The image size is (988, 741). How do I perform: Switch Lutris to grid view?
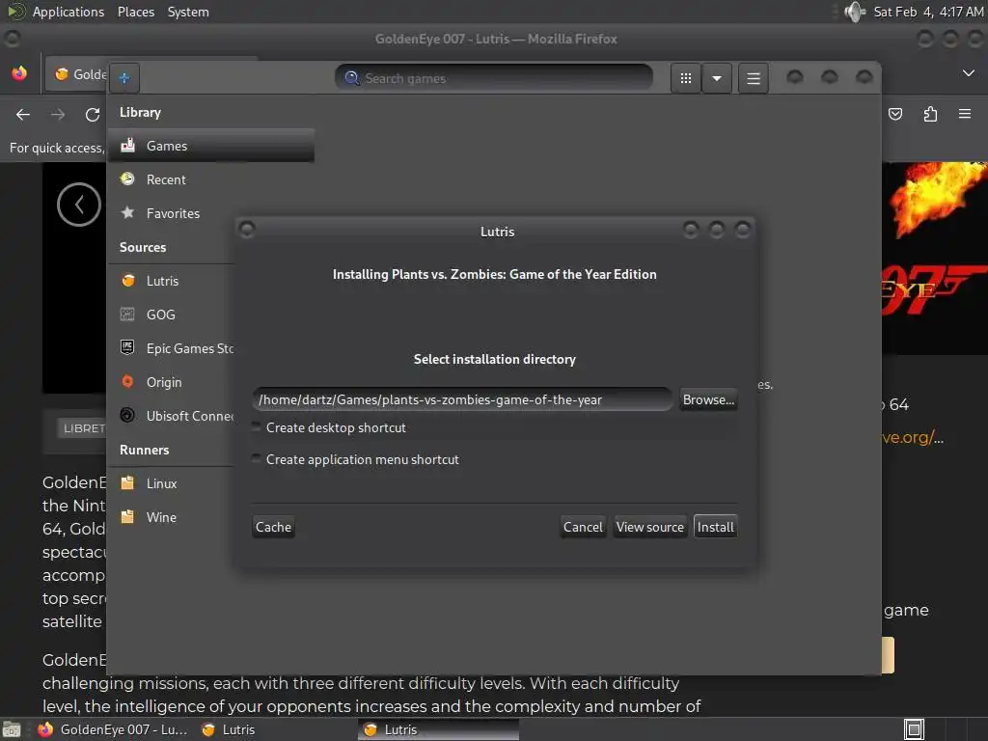pos(686,78)
